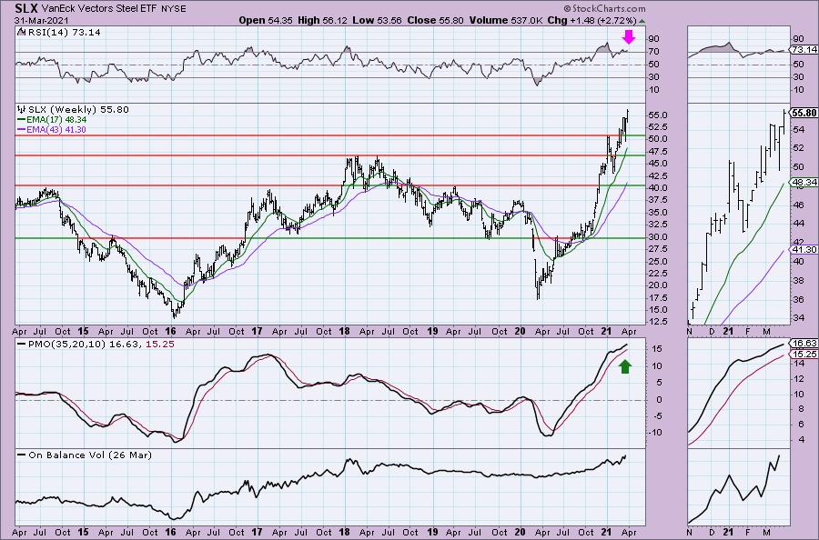The height and width of the screenshot is (540, 819).
Task: Click the 'SLX (Weekly) 55.80' price legend
Action: click(x=78, y=110)
